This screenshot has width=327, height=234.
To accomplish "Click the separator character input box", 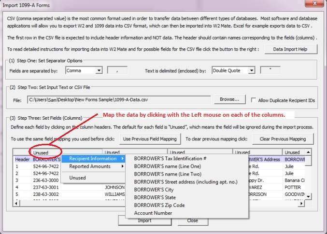I will coord(117,70).
